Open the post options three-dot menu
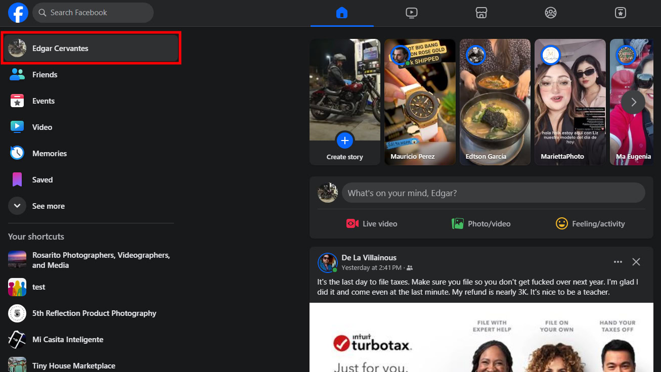The width and height of the screenshot is (661, 372). [618, 262]
